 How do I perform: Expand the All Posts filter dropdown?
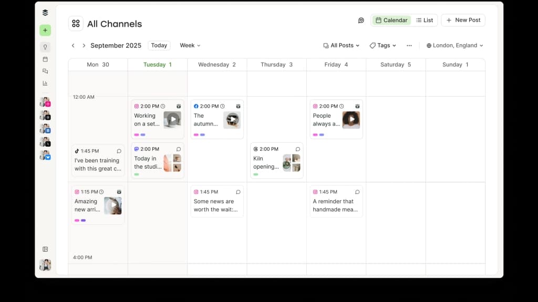pos(342,46)
